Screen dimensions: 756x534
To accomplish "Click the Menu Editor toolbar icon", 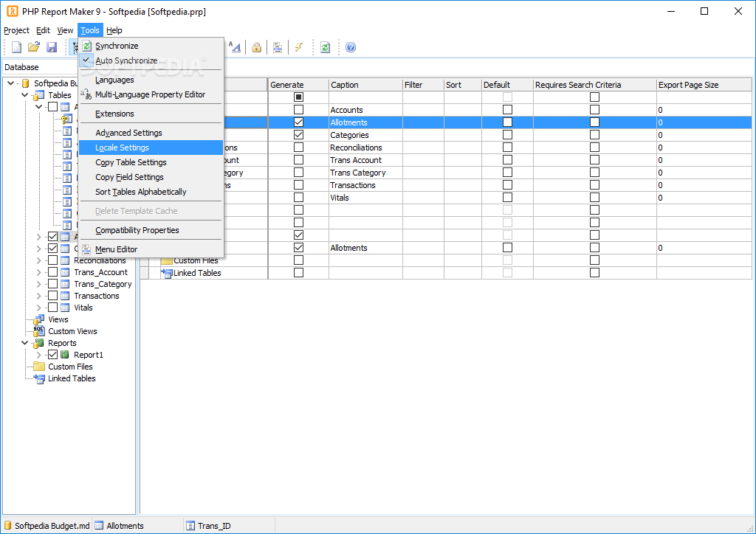I will [x=278, y=47].
